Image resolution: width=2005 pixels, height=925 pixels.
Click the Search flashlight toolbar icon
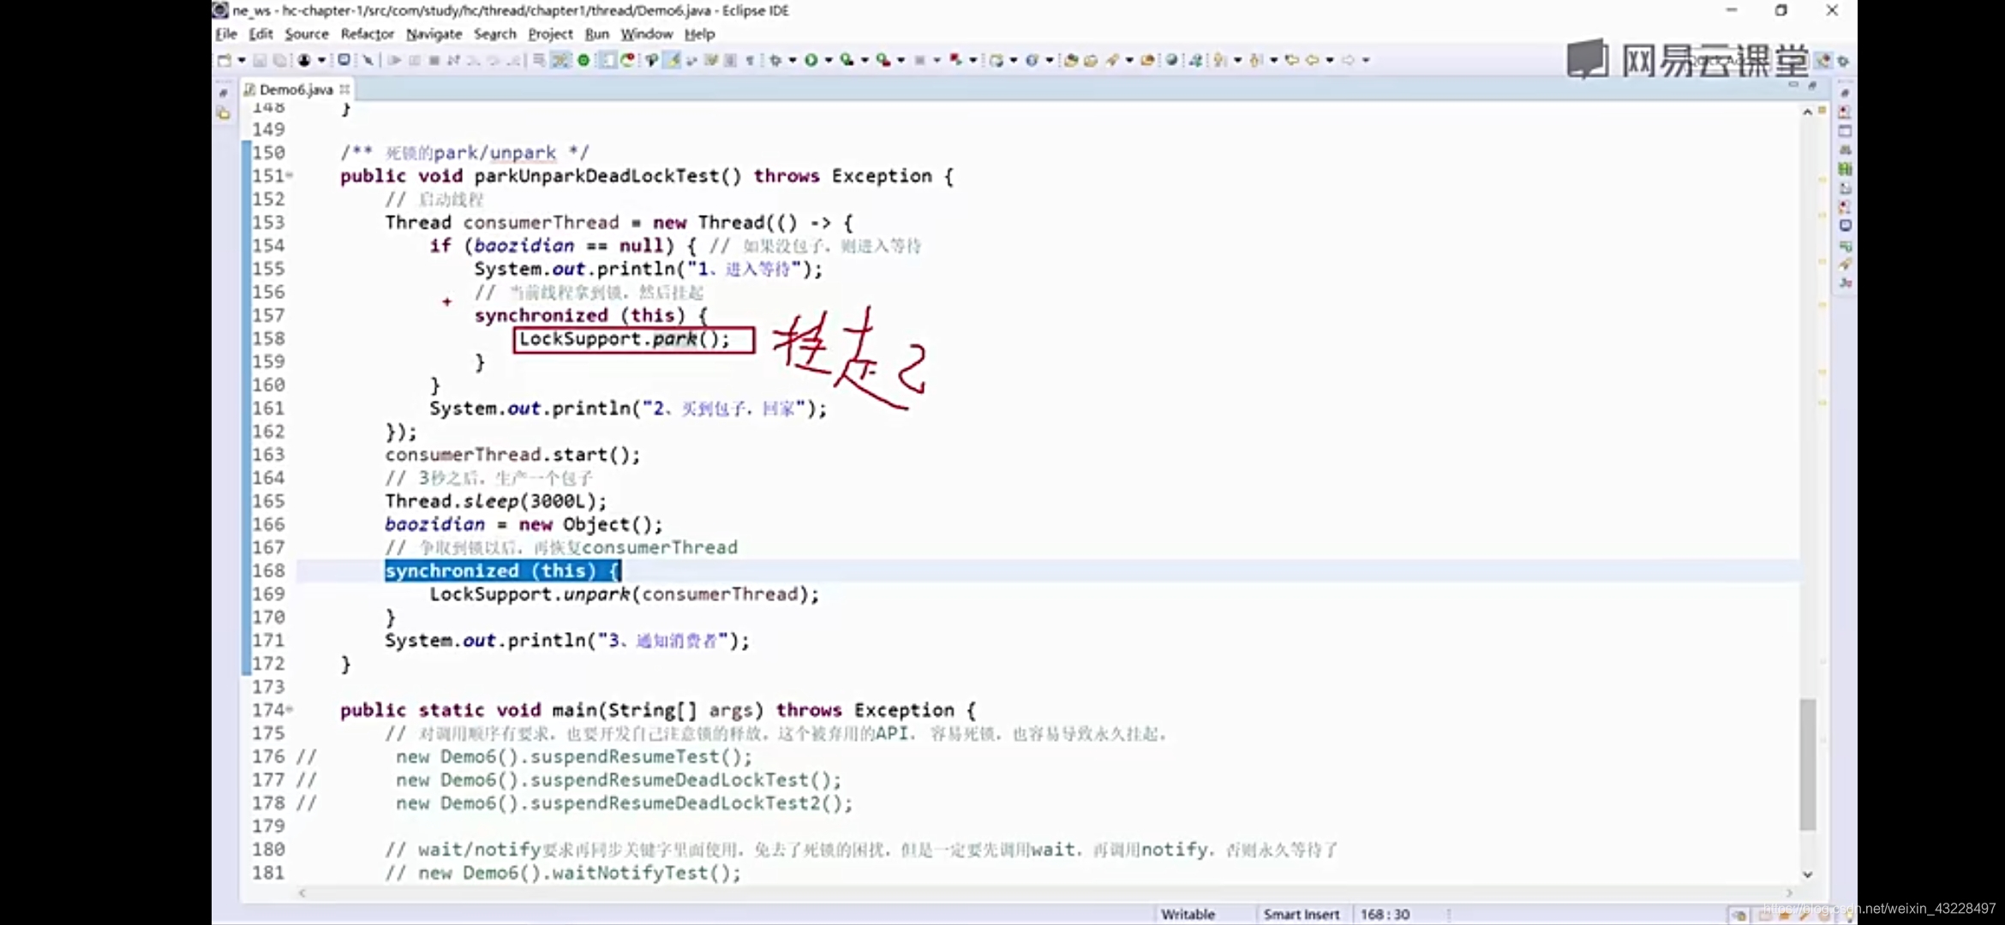[1112, 60]
